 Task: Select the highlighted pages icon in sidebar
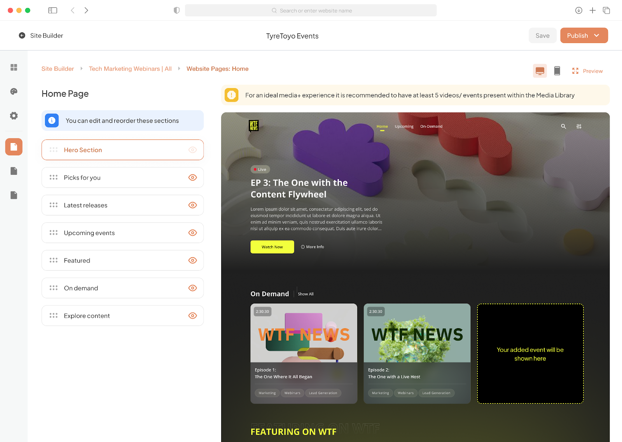[x=14, y=147]
